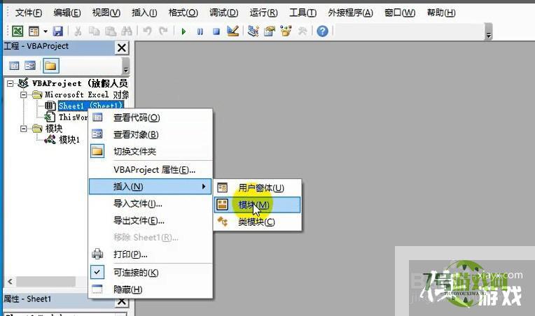Collapse the 模块 folder node
The width and height of the screenshot is (535, 316).
point(23,129)
